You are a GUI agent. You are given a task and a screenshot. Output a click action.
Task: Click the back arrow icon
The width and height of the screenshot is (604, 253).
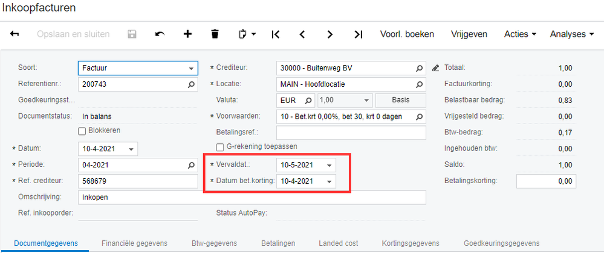pyautogui.click(x=15, y=34)
